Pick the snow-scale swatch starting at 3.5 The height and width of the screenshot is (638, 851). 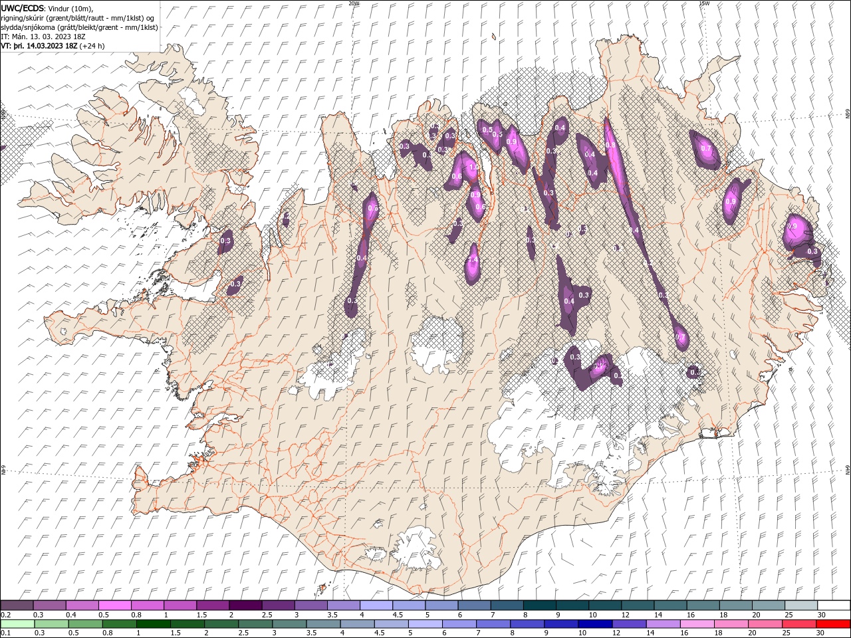tap(342, 605)
